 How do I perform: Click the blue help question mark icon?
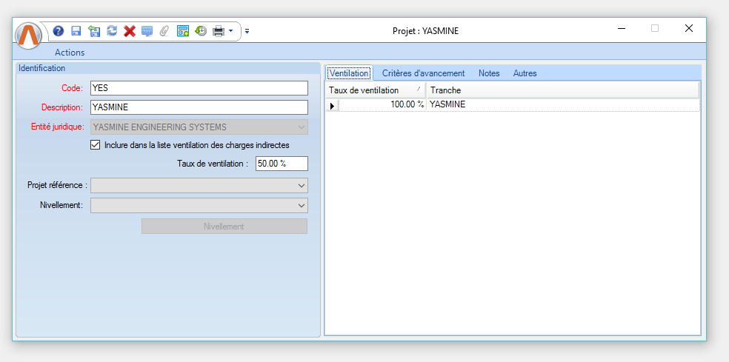click(x=59, y=31)
